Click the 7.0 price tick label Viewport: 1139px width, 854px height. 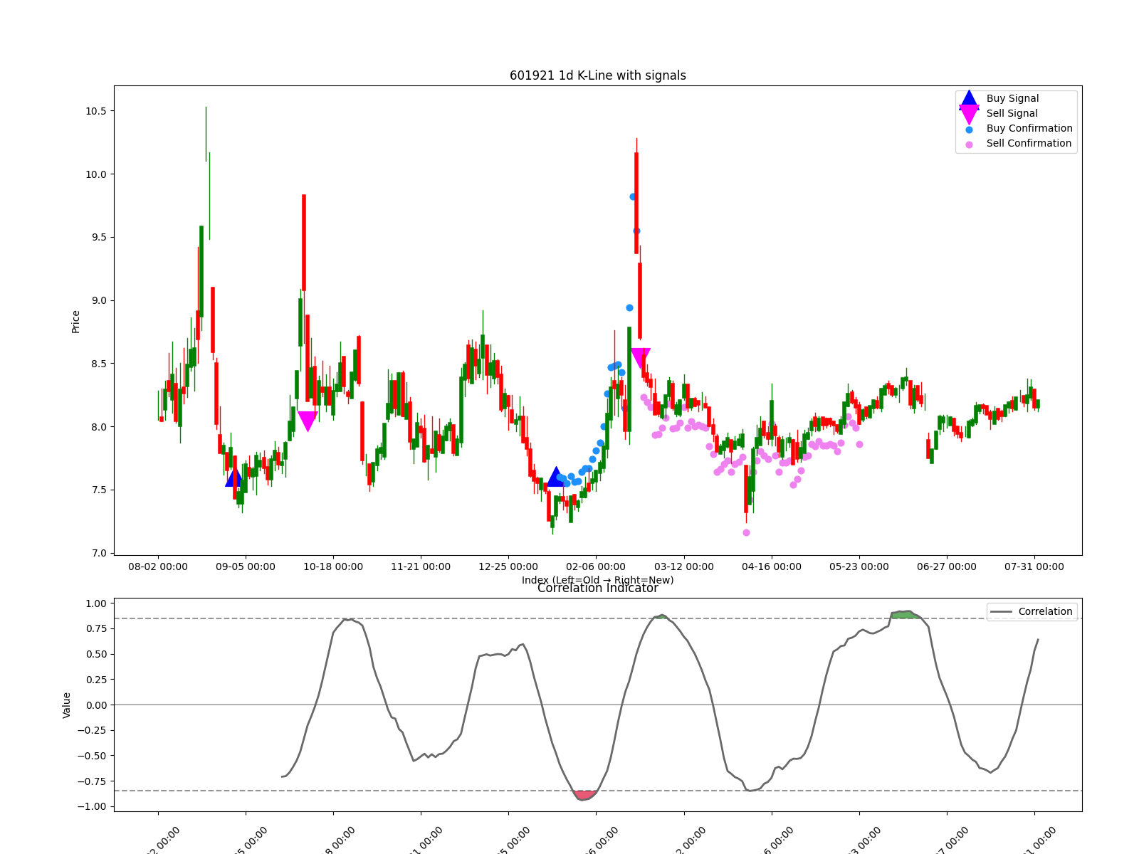98,554
